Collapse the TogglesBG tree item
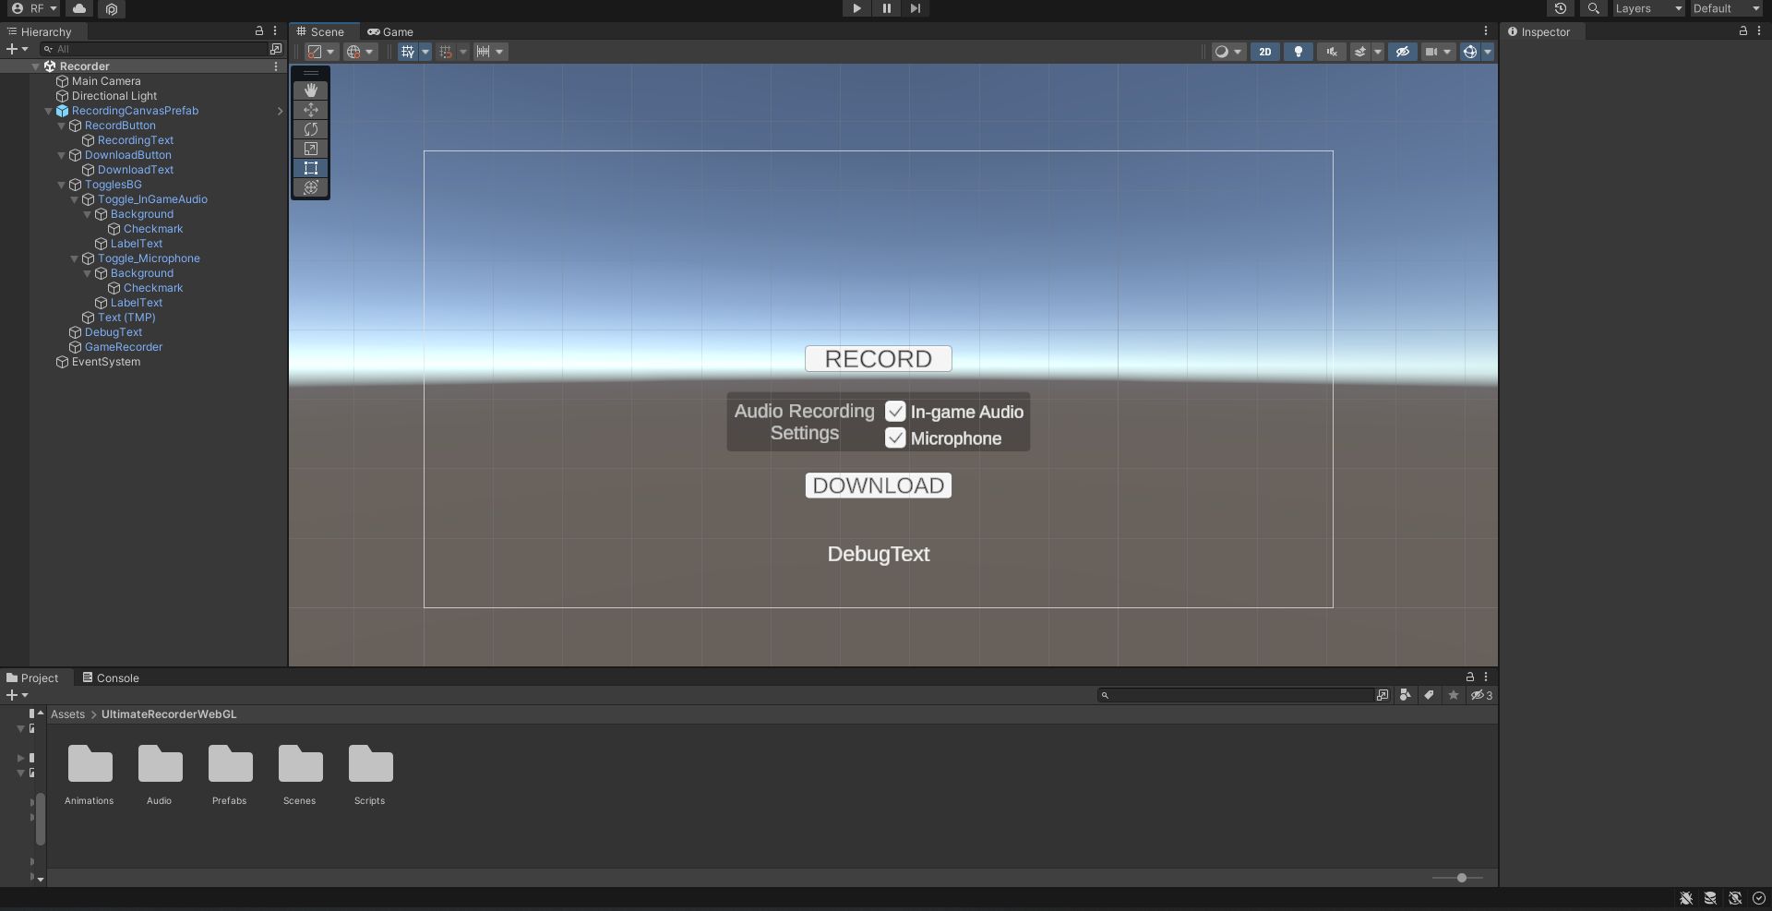This screenshot has width=1772, height=911. click(x=62, y=185)
